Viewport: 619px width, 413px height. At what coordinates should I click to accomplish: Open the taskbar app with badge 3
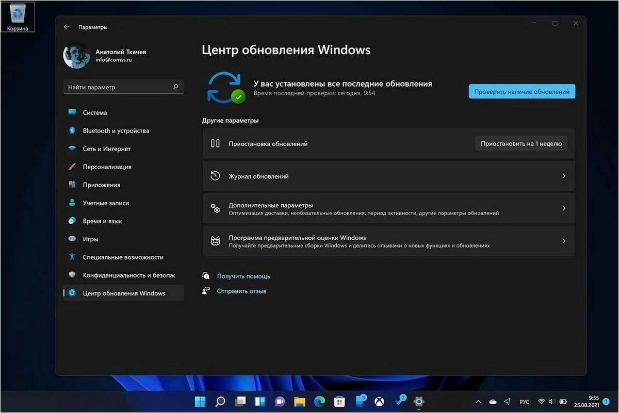tap(360, 401)
